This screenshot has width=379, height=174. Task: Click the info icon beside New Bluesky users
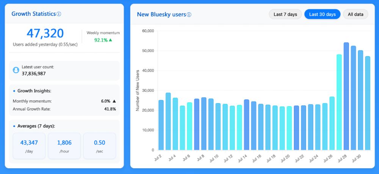pos(189,15)
